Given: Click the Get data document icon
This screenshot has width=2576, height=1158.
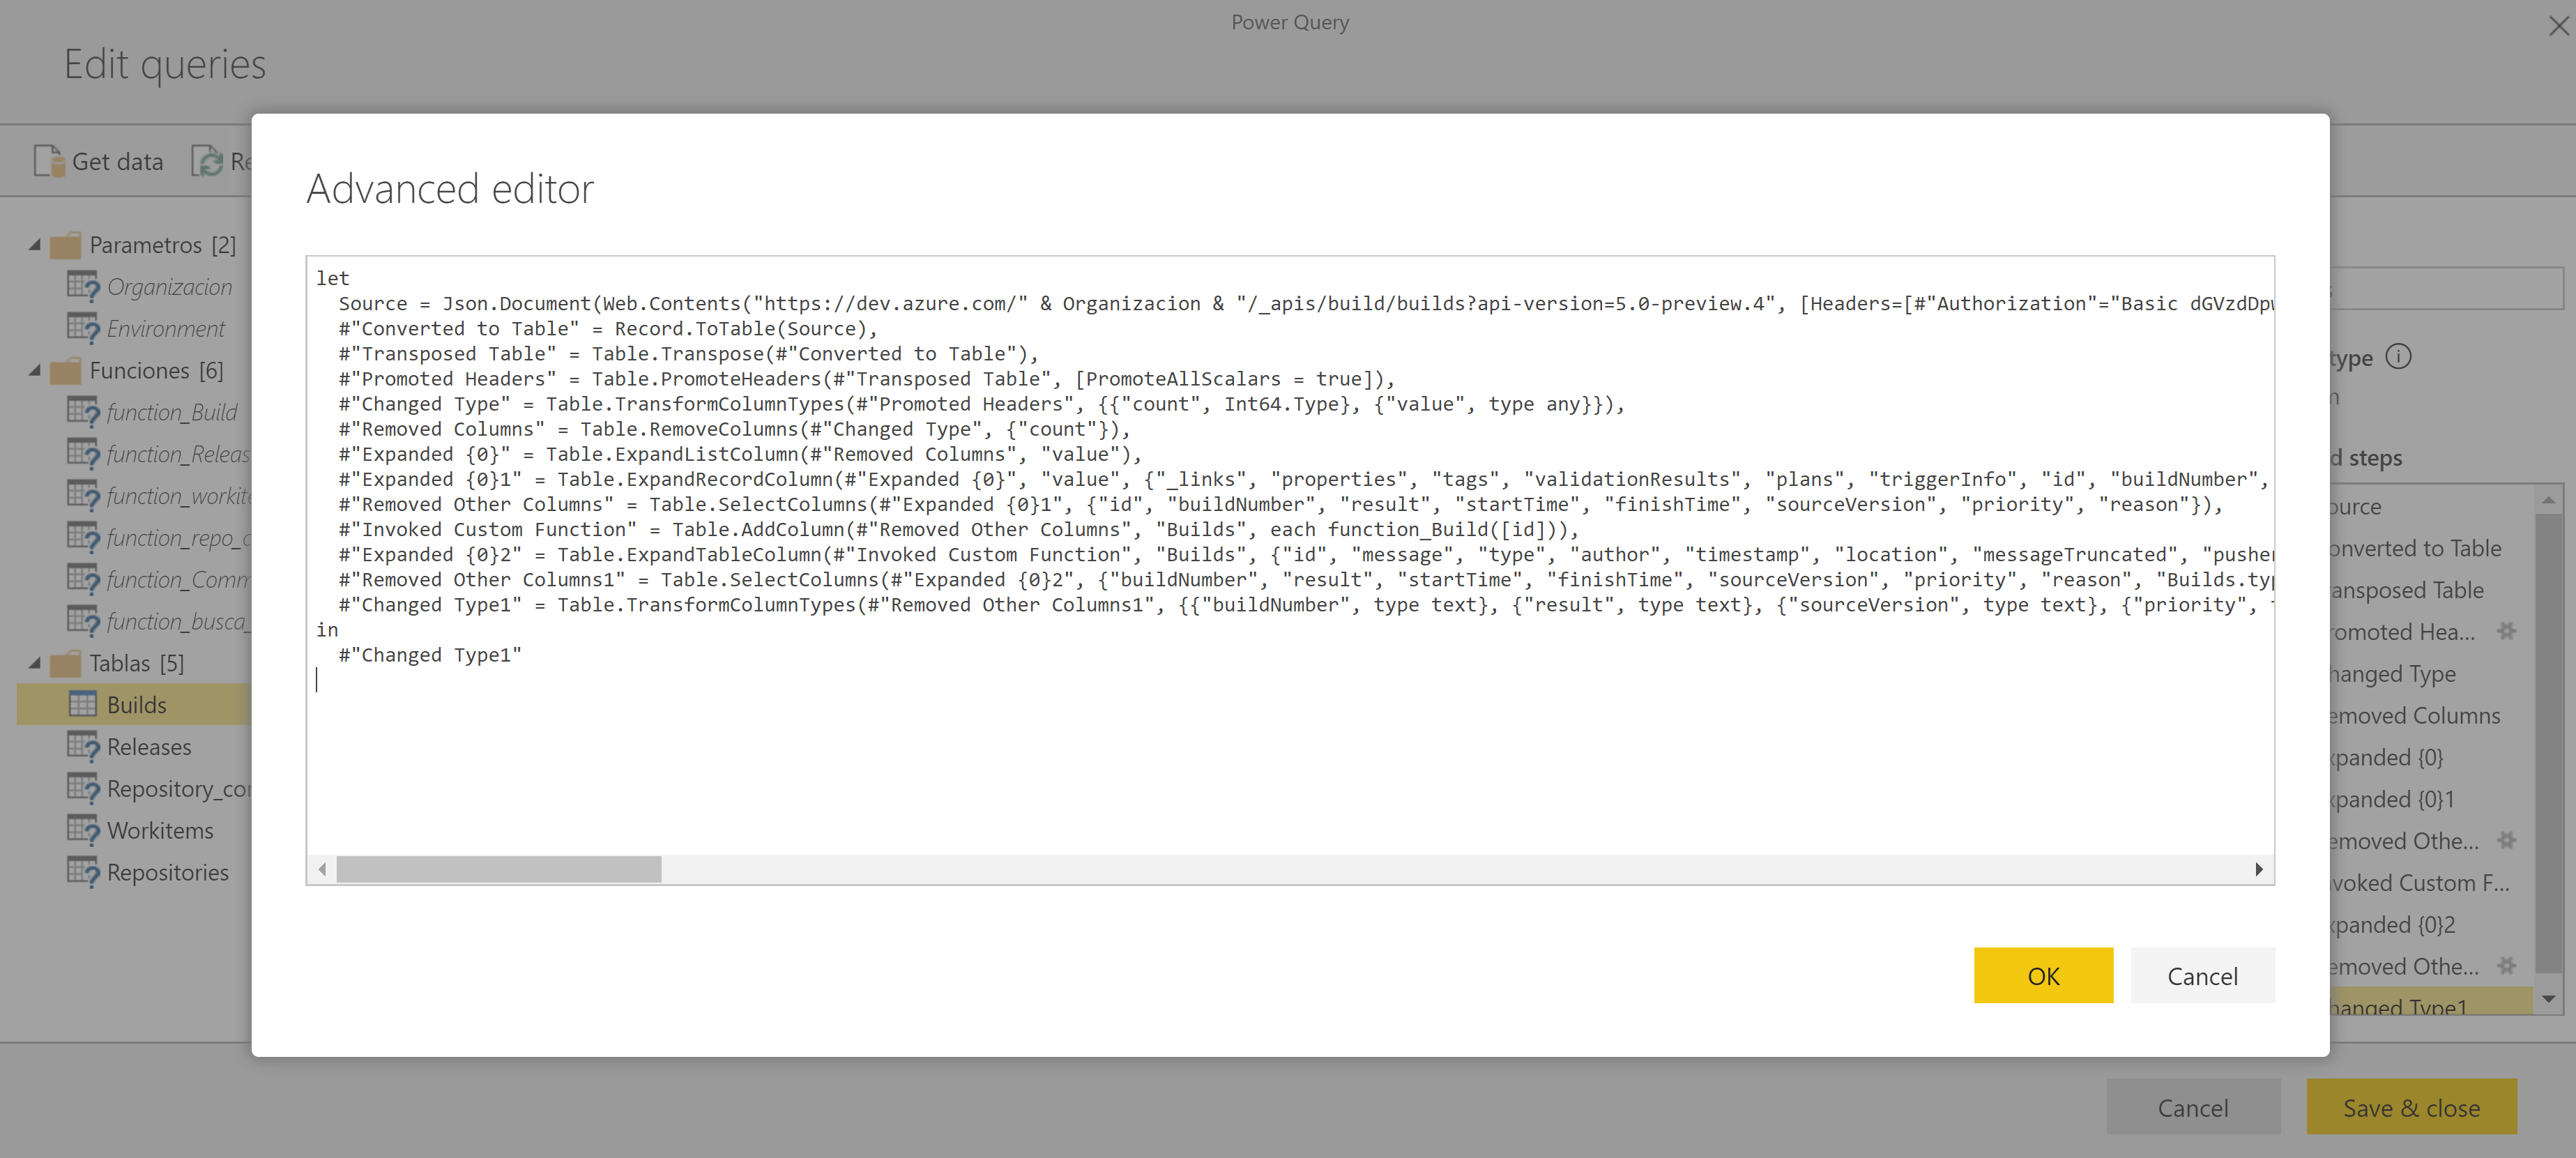Looking at the screenshot, I should (x=48, y=161).
